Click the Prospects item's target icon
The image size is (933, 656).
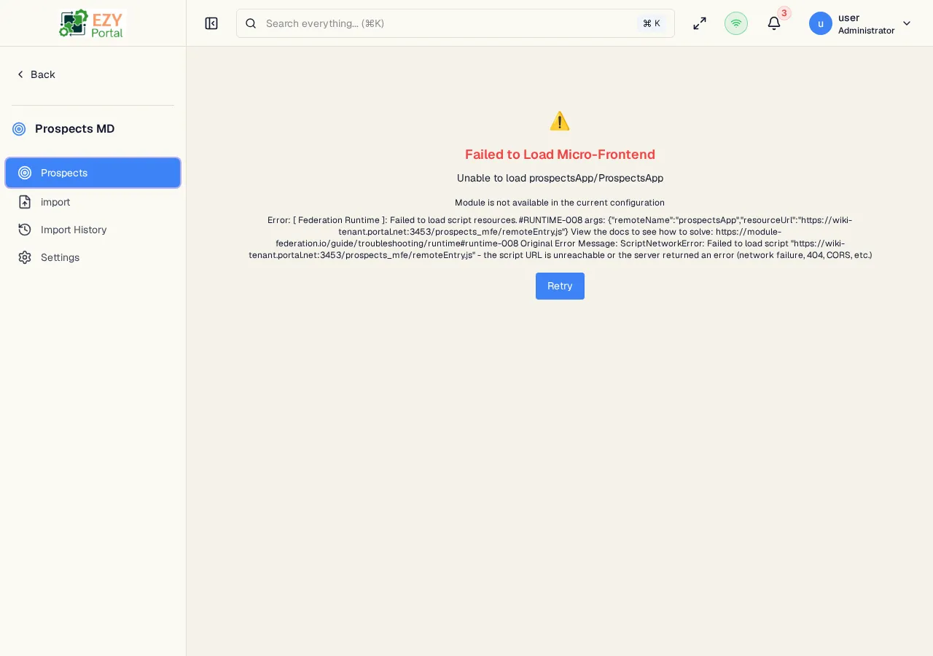[25, 173]
